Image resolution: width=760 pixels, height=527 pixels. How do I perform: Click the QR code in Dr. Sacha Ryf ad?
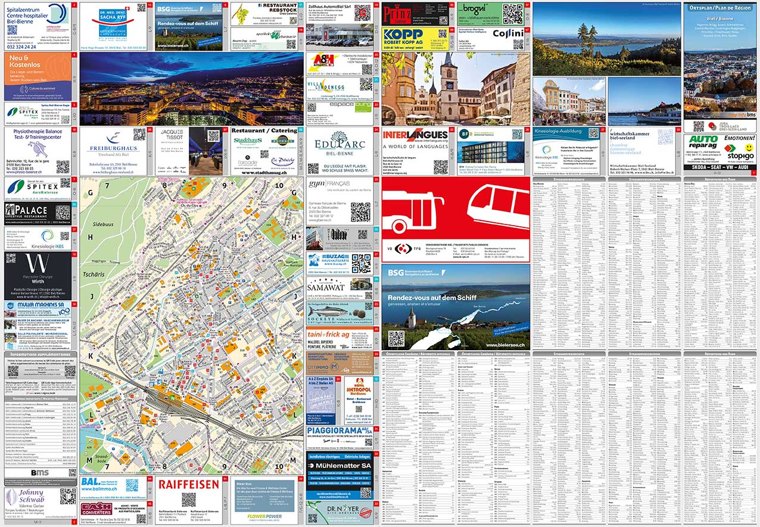click(141, 8)
